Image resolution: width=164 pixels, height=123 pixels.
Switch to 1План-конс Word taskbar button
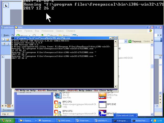pyautogui.click(x=84, y=121)
